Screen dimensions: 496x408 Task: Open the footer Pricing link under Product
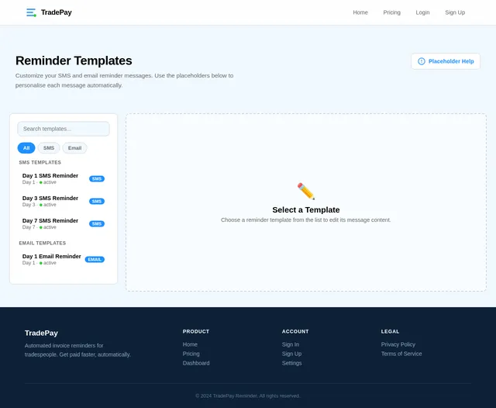pyautogui.click(x=191, y=354)
